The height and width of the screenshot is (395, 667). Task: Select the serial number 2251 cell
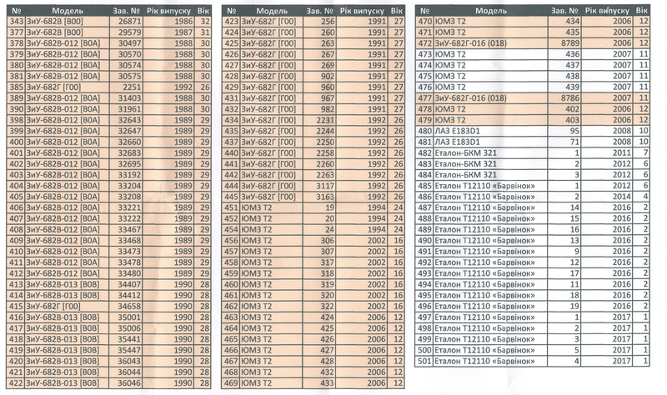pyautogui.click(x=127, y=87)
